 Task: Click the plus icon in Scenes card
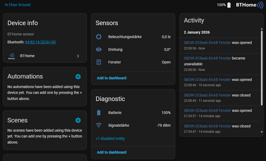point(78,120)
